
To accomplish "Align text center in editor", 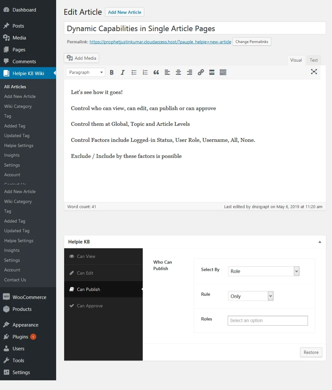I will click(178, 72).
